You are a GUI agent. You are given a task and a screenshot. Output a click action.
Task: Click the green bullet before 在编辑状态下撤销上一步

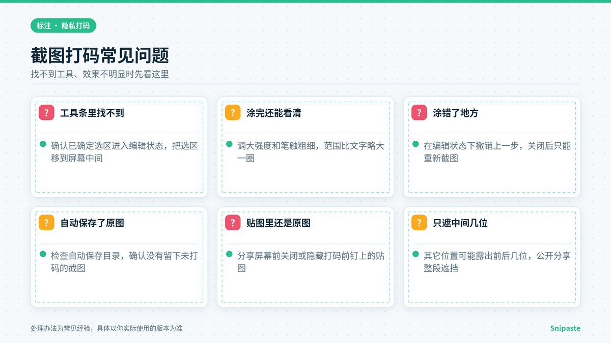415,144
